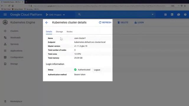This screenshot has width=189, height=106.
Task: Open the notifications feedback icon
Action: click(x=179, y=14)
